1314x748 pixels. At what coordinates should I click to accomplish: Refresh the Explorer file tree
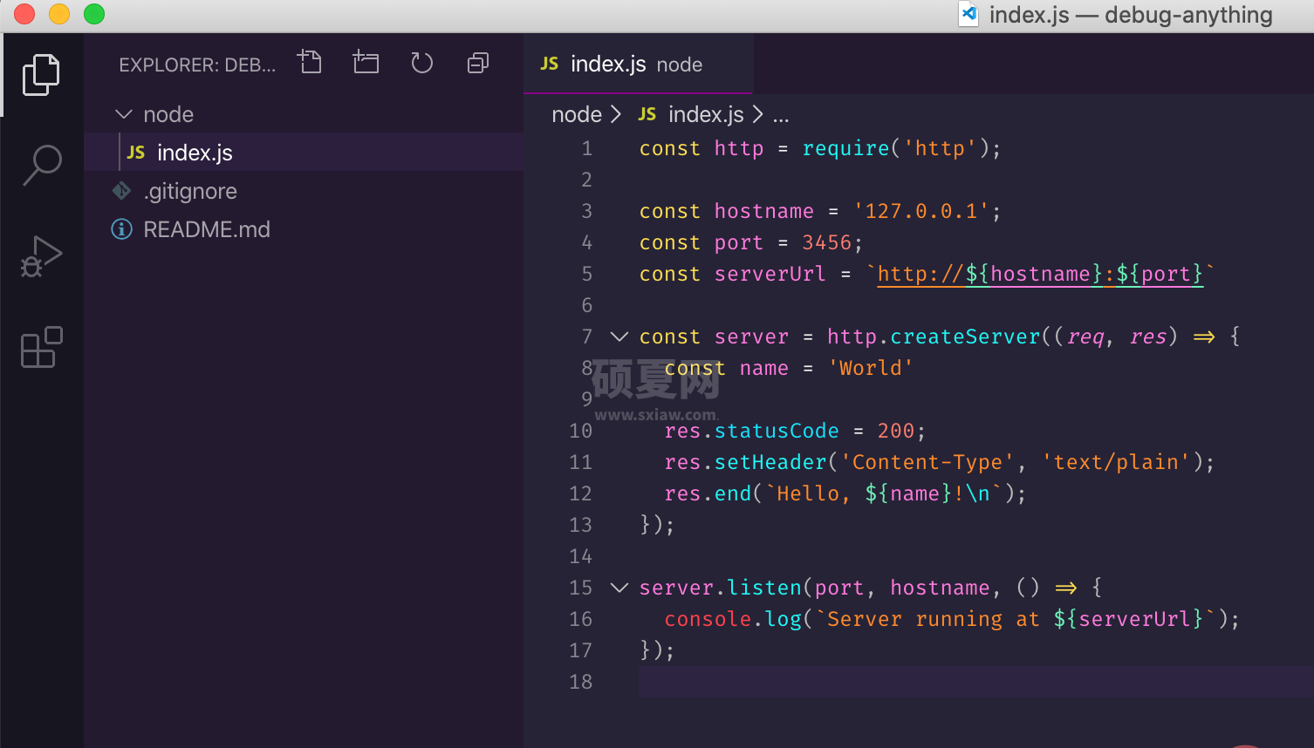pyautogui.click(x=422, y=63)
